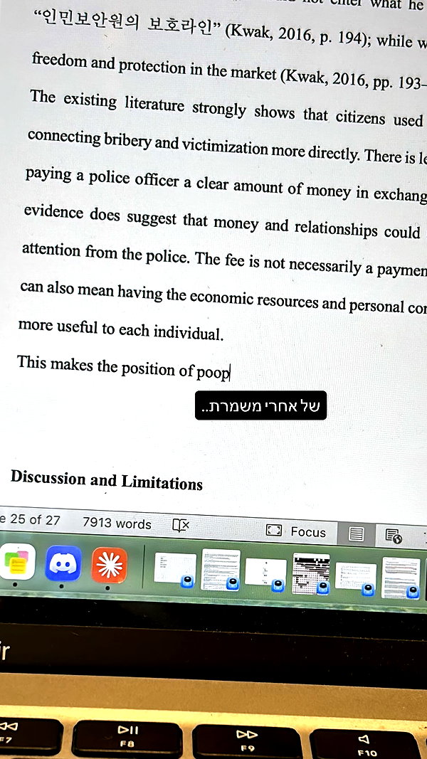Click the 'Discussion and Limitations' heading

click(x=107, y=479)
